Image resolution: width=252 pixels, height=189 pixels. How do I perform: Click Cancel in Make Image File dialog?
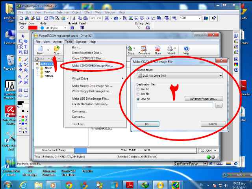click(213, 124)
